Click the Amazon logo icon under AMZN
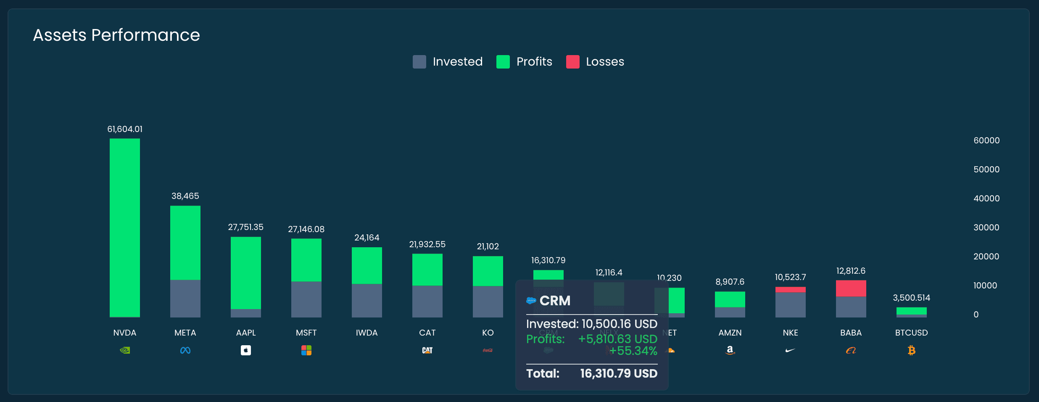The image size is (1039, 402). tap(730, 350)
